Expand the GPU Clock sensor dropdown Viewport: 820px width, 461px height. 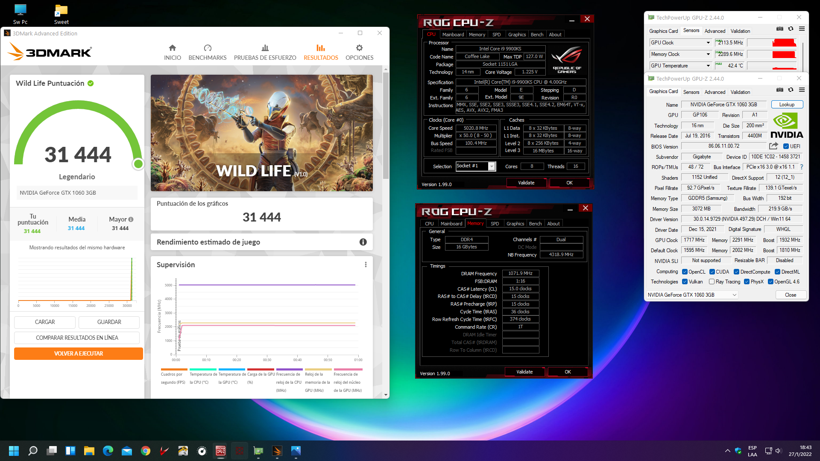tap(708, 43)
